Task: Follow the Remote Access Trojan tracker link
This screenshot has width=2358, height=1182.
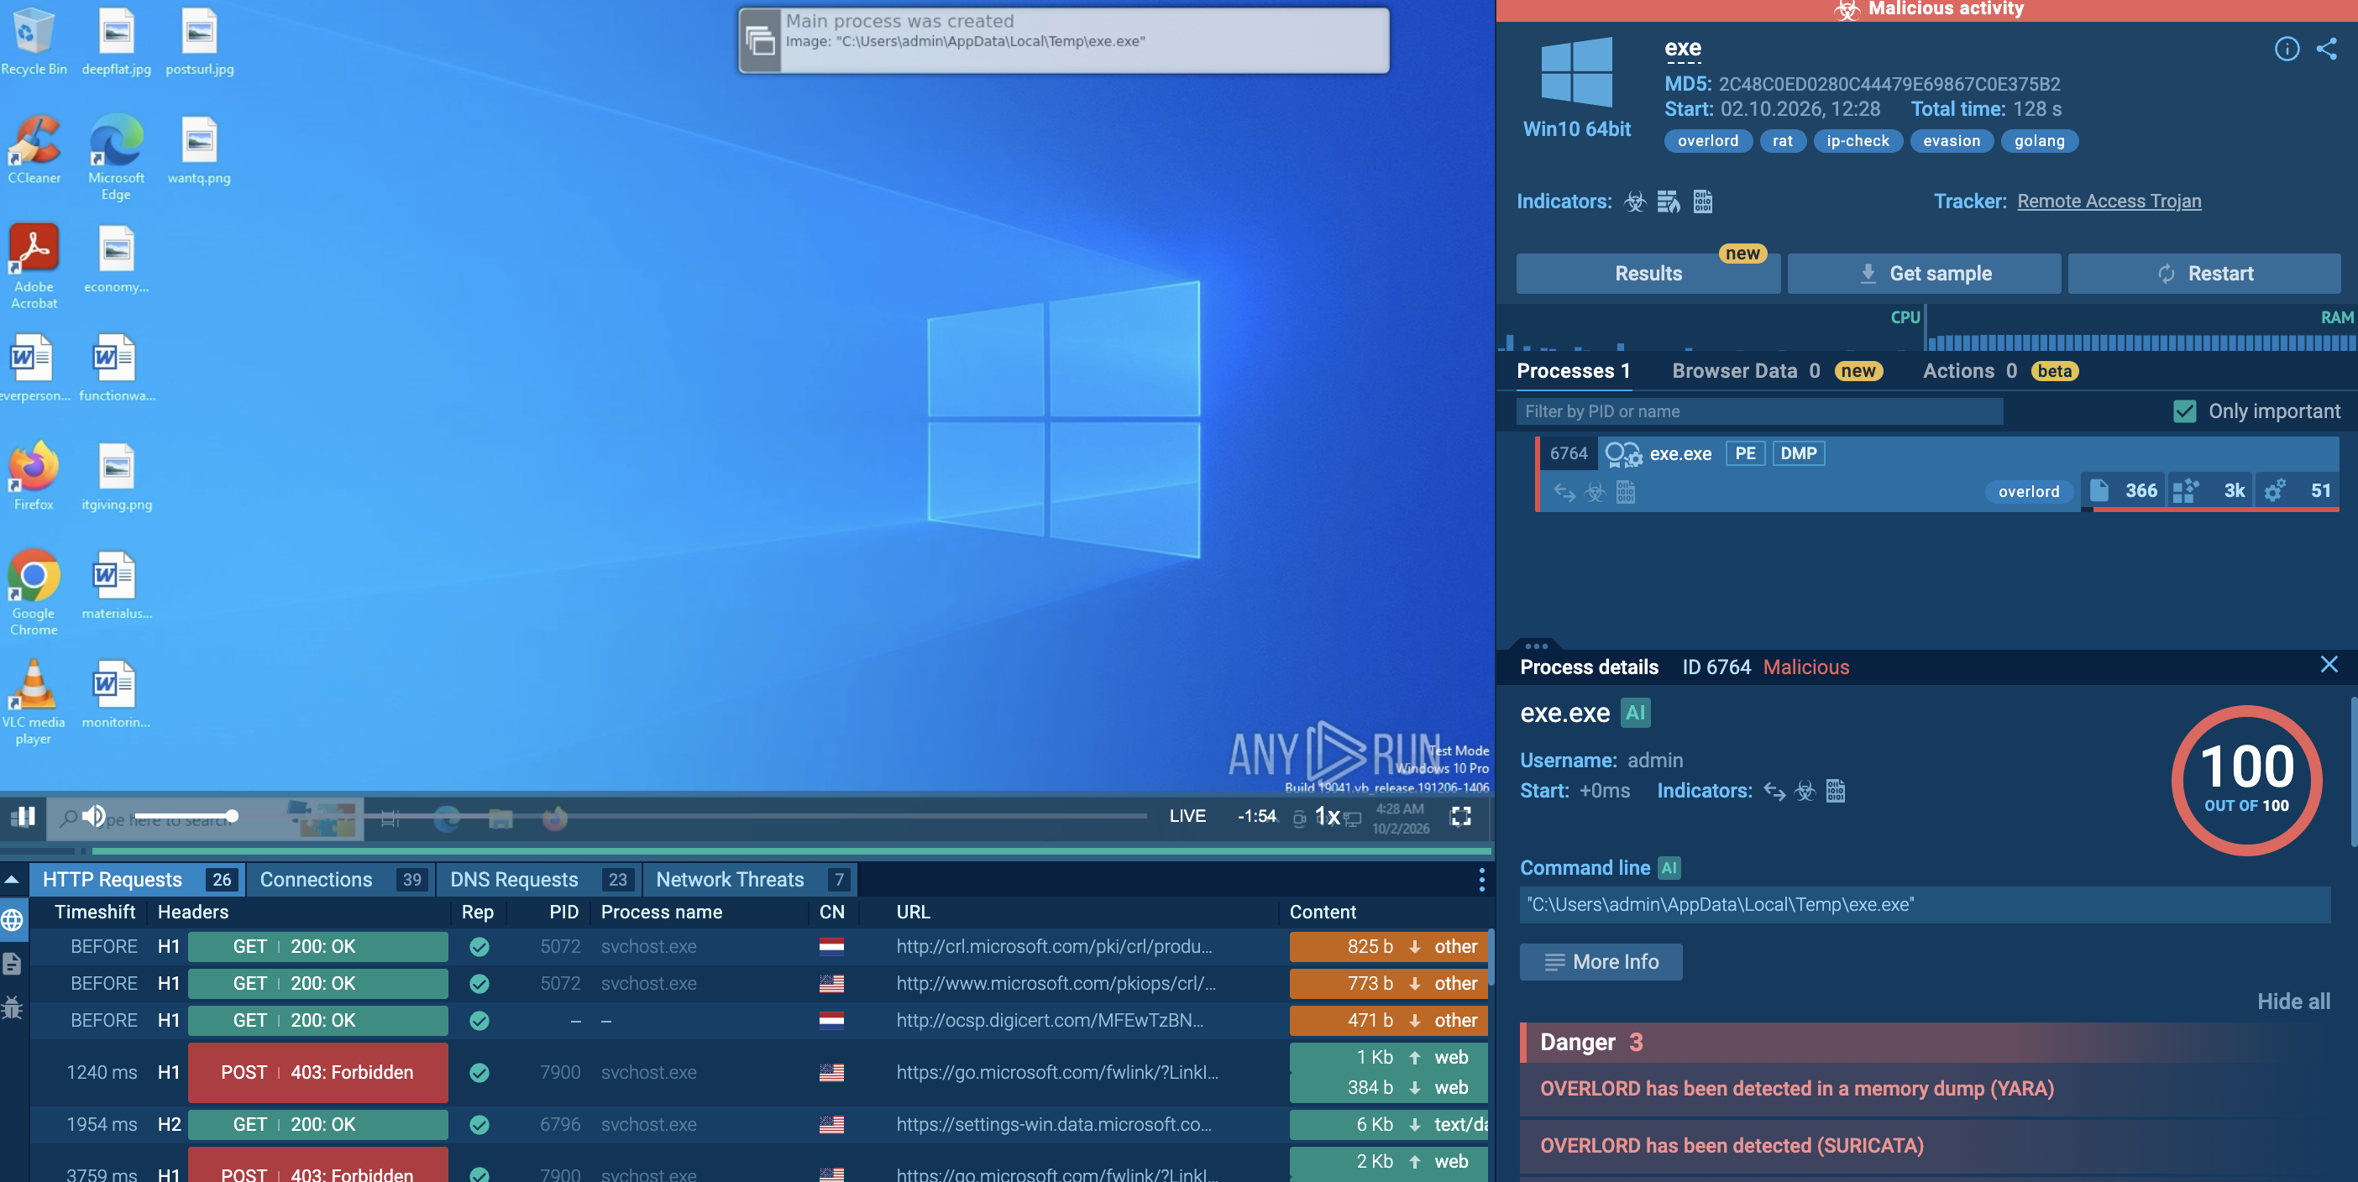Action: [x=2109, y=201]
